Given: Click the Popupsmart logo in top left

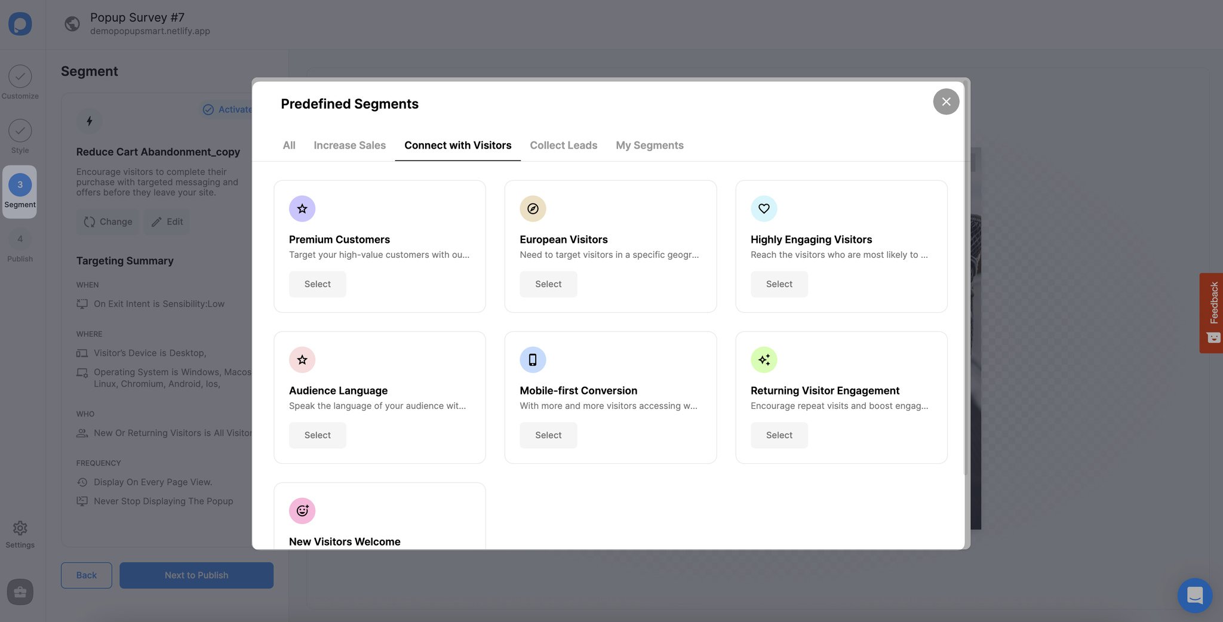Looking at the screenshot, I should [20, 24].
